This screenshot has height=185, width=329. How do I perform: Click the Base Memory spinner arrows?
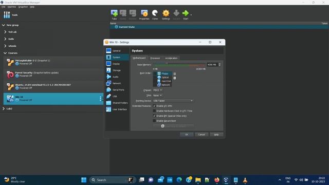[220, 65]
